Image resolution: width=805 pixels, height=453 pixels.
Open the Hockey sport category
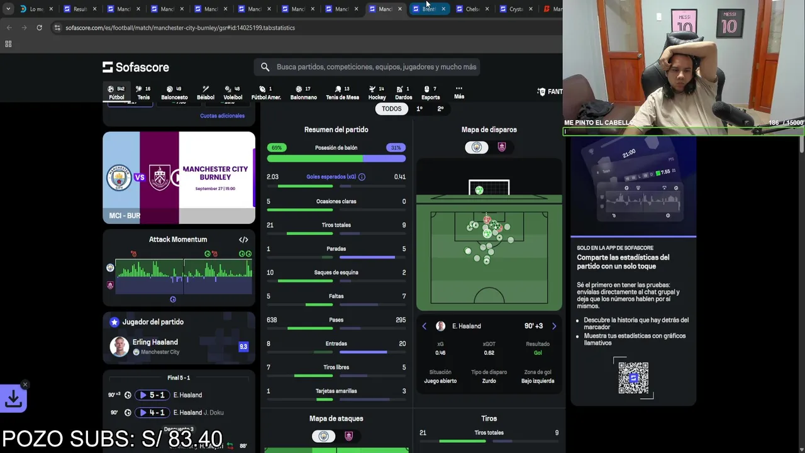377,92
